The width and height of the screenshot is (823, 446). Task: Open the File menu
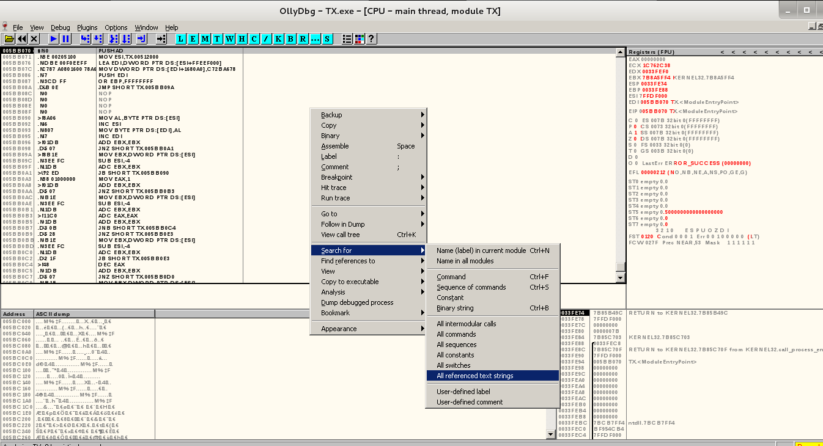[18, 27]
